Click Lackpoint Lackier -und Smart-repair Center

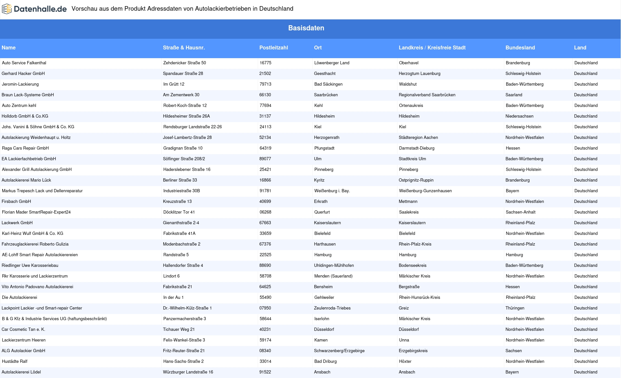[42, 308]
